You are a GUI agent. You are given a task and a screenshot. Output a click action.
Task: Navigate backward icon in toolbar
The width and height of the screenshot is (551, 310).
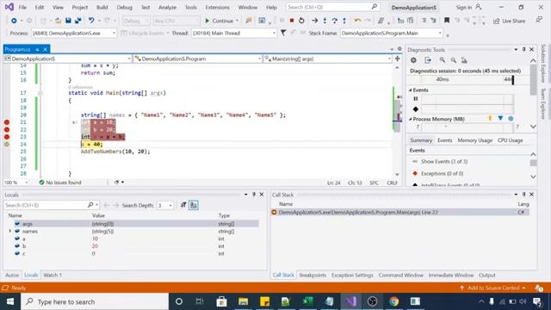point(14,21)
